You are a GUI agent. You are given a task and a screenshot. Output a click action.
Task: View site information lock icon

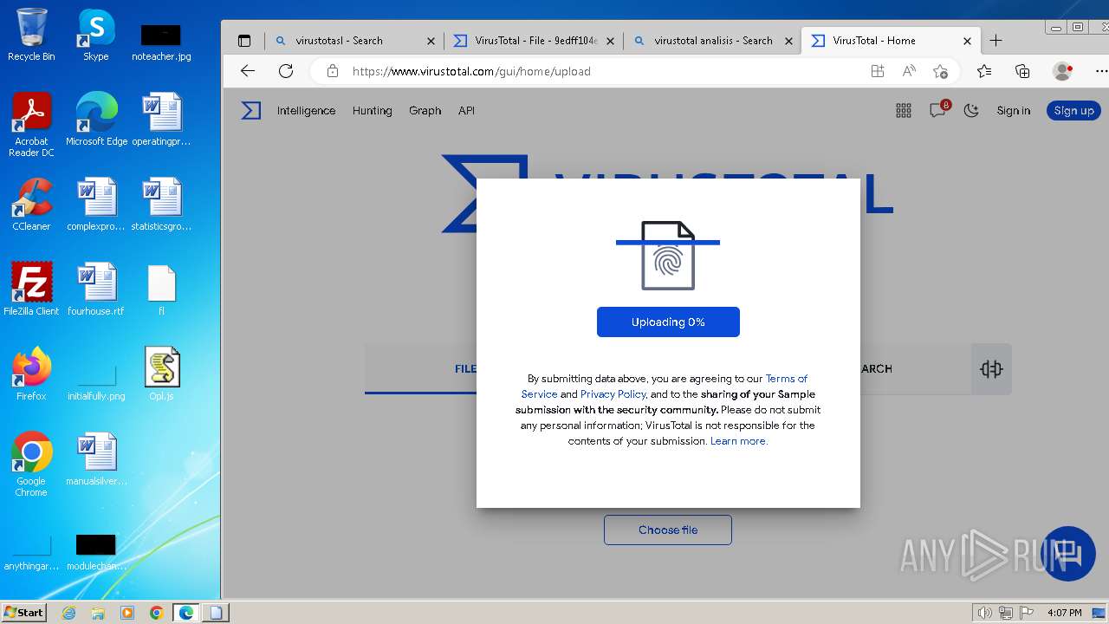(332, 71)
